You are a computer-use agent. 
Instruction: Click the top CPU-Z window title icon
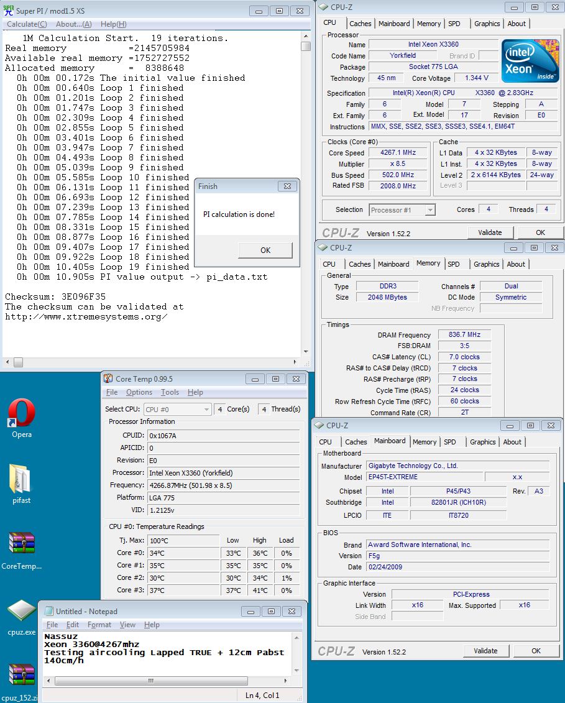[323, 7]
